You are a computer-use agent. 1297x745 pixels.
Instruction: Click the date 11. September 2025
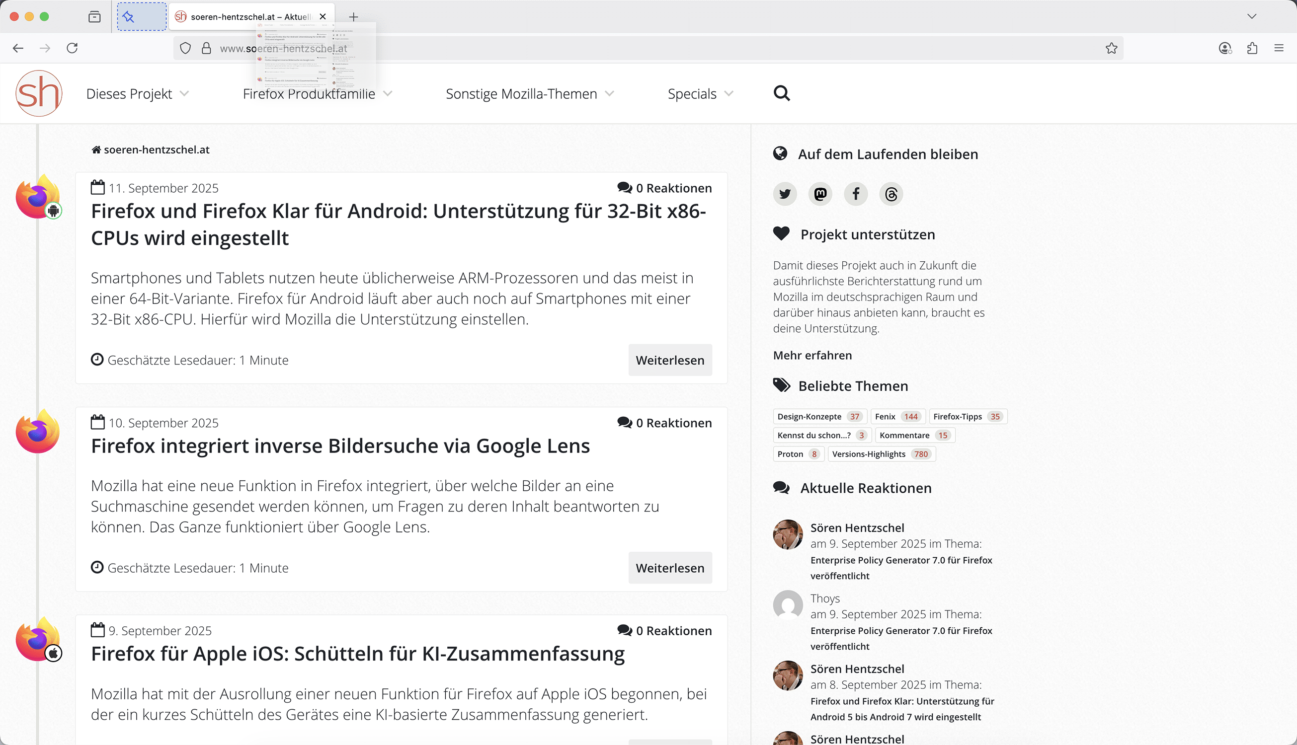pyautogui.click(x=163, y=188)
